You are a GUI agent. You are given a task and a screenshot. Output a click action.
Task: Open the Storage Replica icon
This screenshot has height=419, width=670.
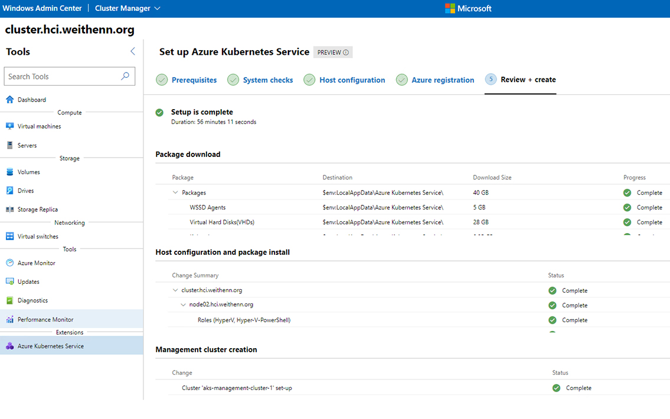tap(10, 209)
